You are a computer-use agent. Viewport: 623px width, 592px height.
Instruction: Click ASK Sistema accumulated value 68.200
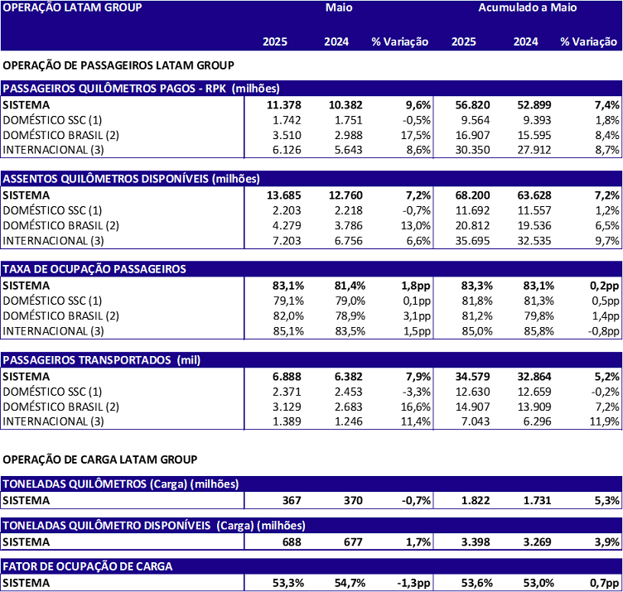pyautogui.click(x=472, y=195)
